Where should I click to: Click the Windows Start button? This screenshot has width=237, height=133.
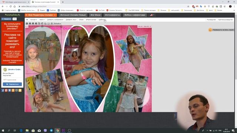(3, 130)
